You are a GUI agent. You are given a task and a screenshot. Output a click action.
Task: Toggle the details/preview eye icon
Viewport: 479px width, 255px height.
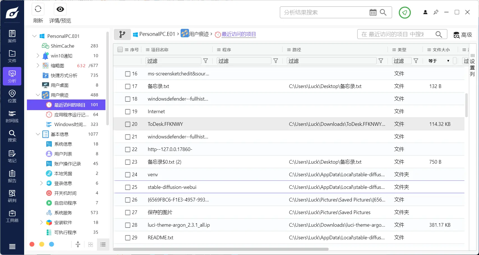pyautogui.click(x=60, y=9)
